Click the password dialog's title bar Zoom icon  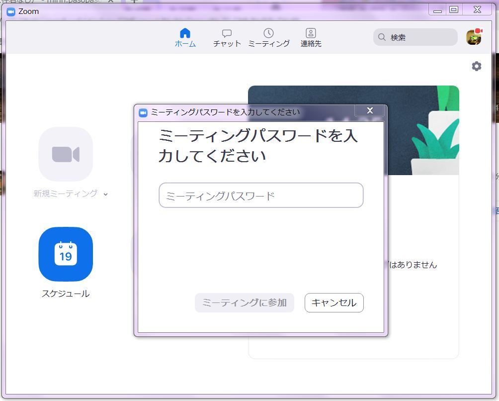coord(143,112)
